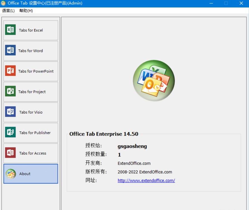Viewport: 249px width, 210px height.
Task: Open the 帮助(H) help menu
Action: point(26,11)
